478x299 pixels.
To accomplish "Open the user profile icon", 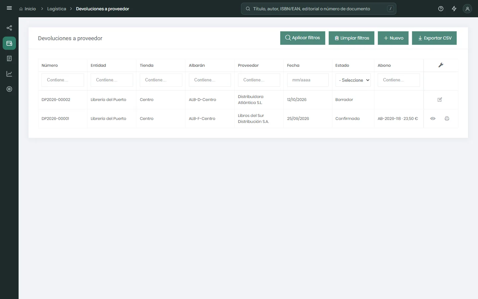I will click(x=467, y=9).
